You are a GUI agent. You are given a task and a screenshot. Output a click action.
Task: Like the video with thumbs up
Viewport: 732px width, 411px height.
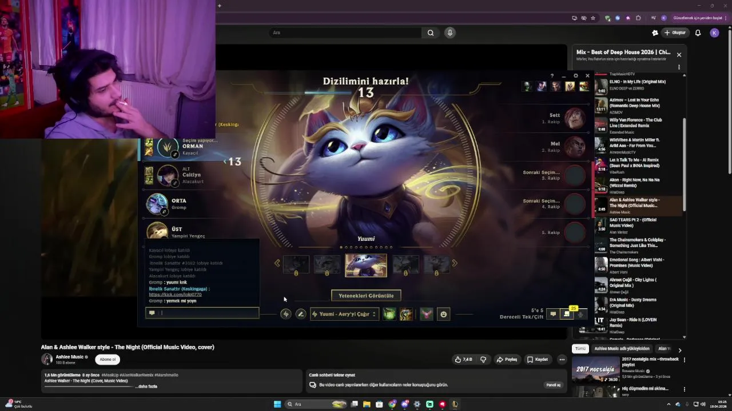[x=464, y=360]
